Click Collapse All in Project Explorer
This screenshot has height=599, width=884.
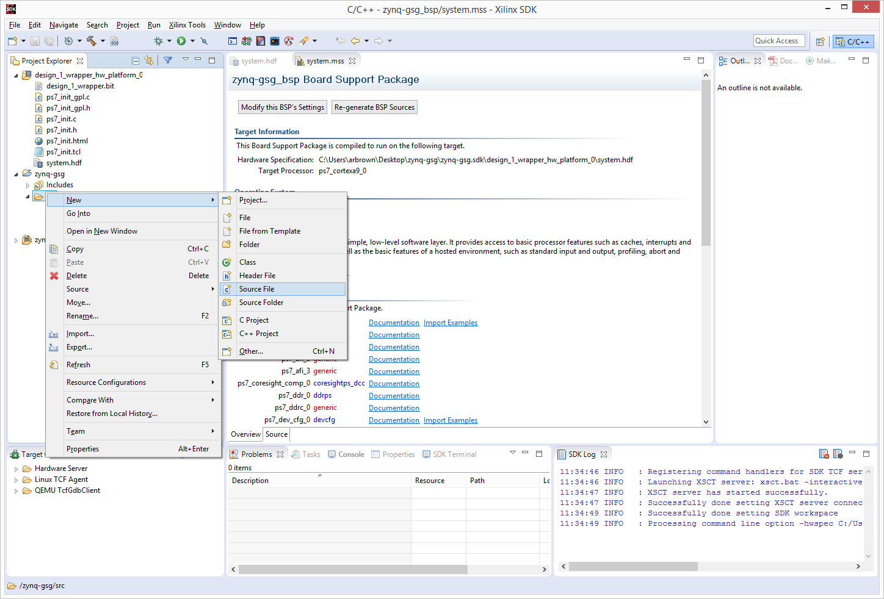tap(136, 60)
